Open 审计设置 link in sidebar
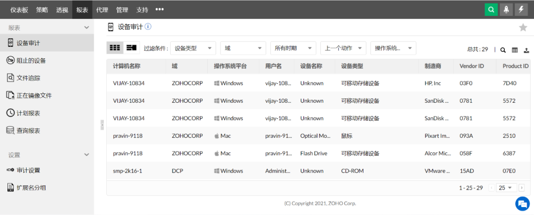The width and height of the screenshot is (534, 215). [28, 170]
